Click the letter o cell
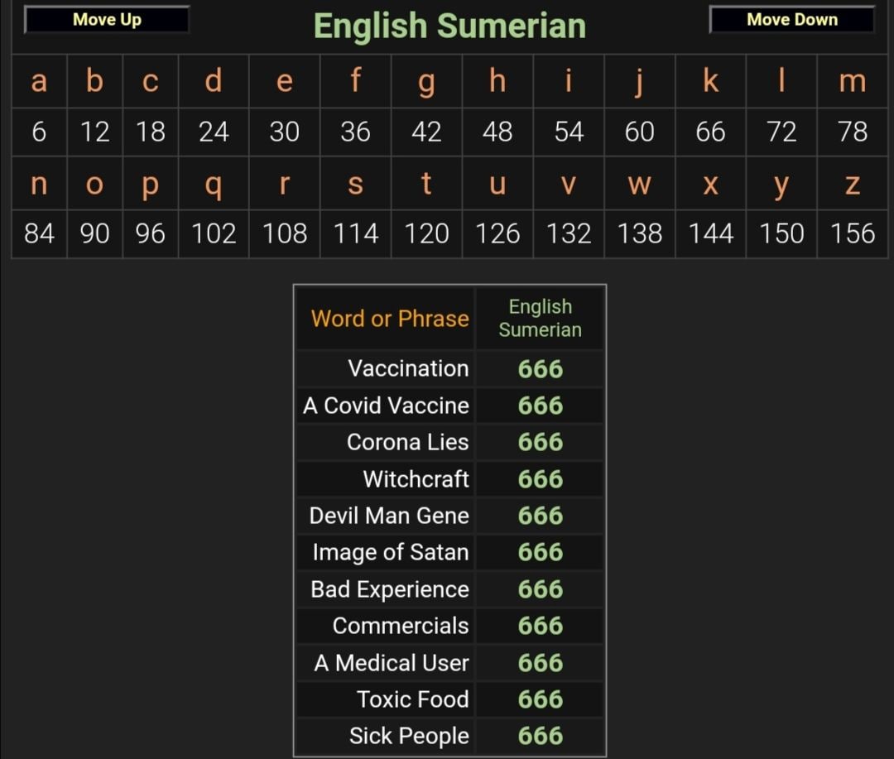The image size is (894, 759). [94, 184]
